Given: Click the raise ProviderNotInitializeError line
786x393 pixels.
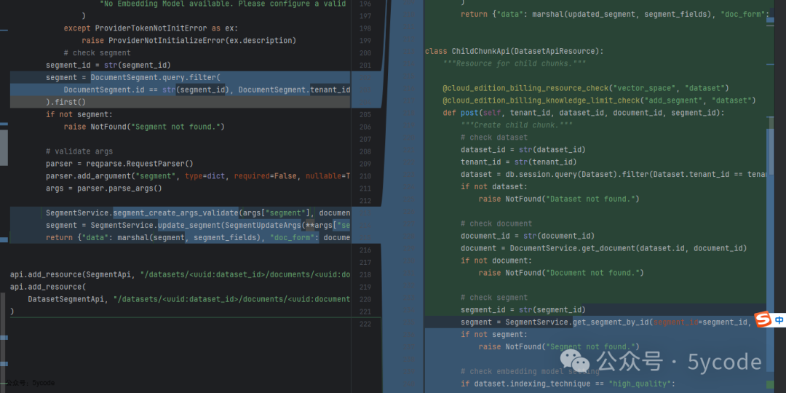Looking at the screenshot, I should [189, 40].
